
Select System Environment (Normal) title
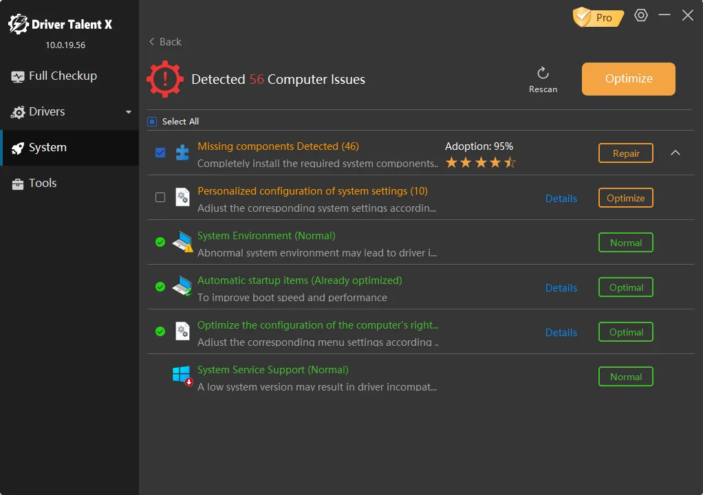266,236
